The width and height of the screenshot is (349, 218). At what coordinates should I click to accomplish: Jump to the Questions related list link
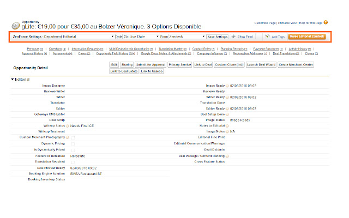click(57, 49)
